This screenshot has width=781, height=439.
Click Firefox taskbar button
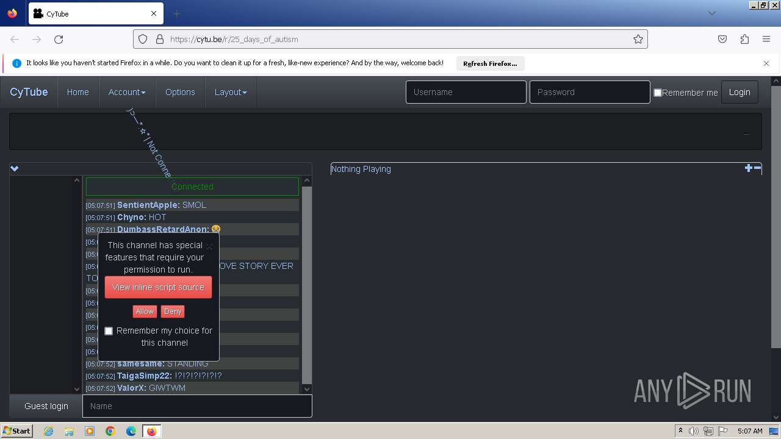[x=151, y=431]
